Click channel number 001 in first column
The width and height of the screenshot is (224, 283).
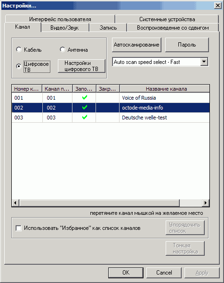pyautogui.click(x=19, y=98)
